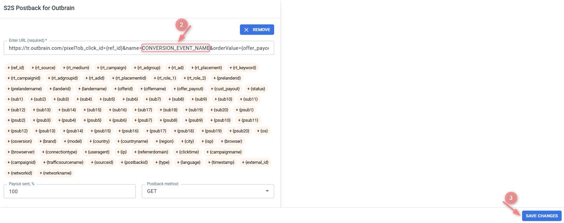Screen dimensions: 564x223
Task: Insert the {networkname} macro
Action: [56, 173]
